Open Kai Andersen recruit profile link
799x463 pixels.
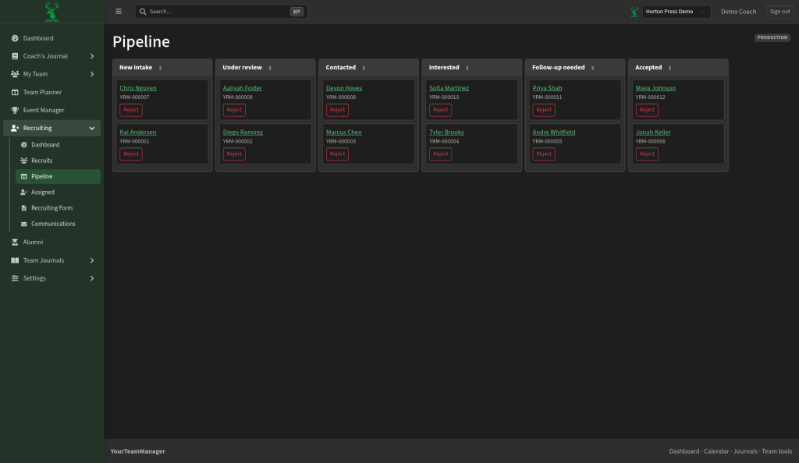coord(138,133)
